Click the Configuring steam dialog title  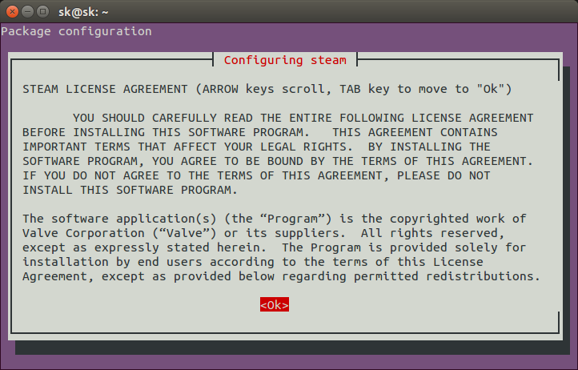tap(285, 60)
